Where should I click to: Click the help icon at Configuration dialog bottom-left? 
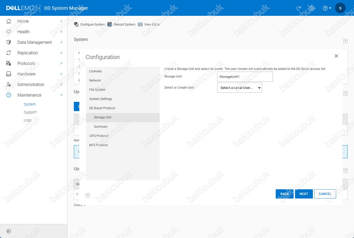tap(88, 195)
